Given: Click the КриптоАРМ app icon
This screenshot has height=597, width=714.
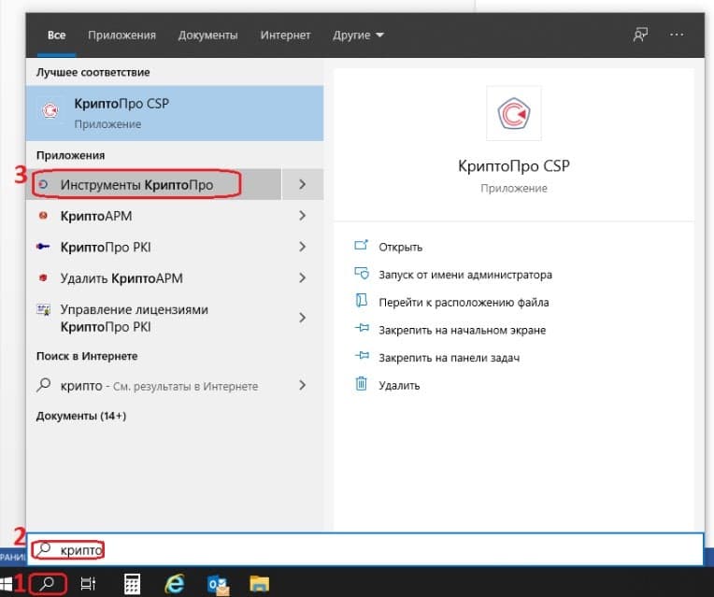Looking at the screenshot, I should point(43,216).
